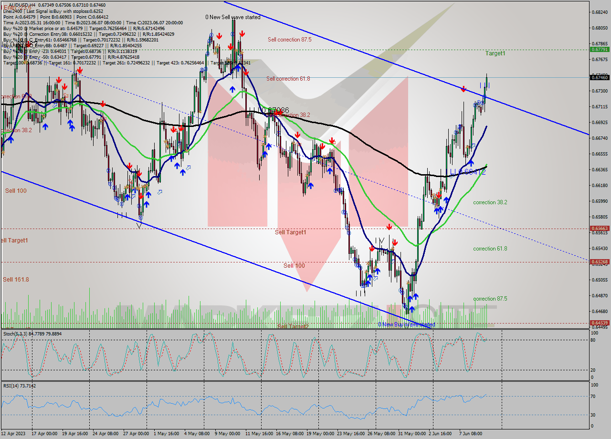This screenshot has width=611, height=439.
Task: Click the blue 'LL 0.66412' label
Action: [x=468, y=172]
